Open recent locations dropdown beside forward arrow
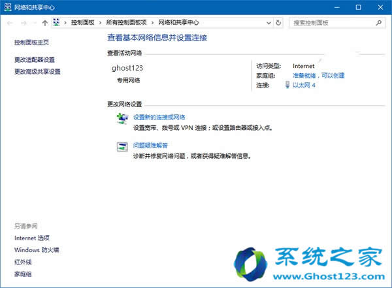This screenshot has width=392, height=288. [x=34, y=22]
